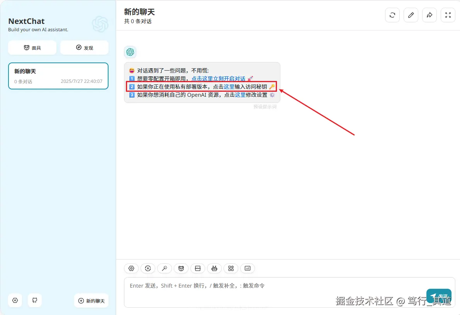This screenshot has width=460, height=315.
Task: Enter fullscreen with the expand icon
Action: (448, 15)
